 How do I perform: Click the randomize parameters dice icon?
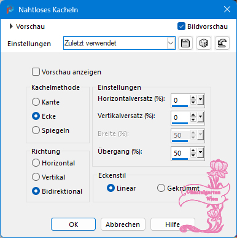coord(204,43)
